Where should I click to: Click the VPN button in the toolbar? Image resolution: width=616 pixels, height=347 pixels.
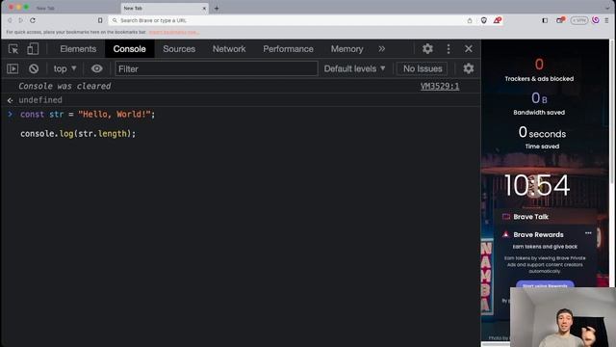pos(579,20)
